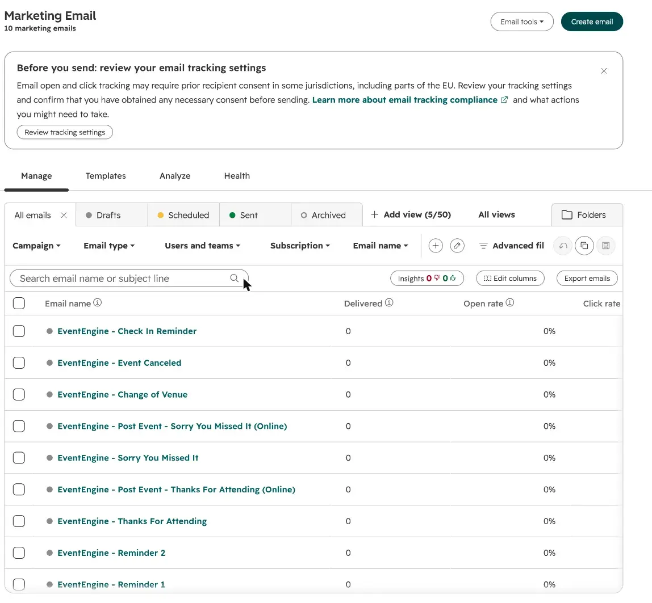Click the external link icon after compliance

pos(504,100)
